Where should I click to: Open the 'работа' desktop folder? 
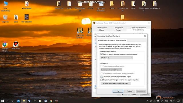click(91, 5)
